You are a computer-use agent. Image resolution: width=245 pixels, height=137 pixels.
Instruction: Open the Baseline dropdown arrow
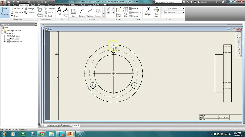tap(22, 9)
